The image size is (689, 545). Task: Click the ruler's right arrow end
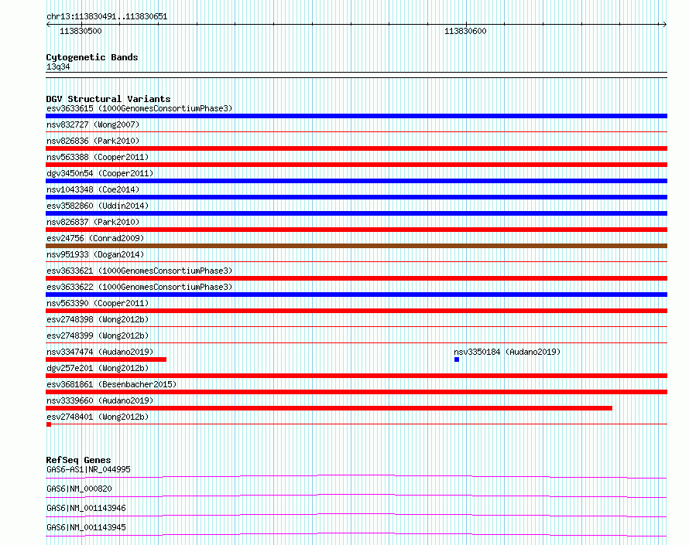tap(665, 24)
